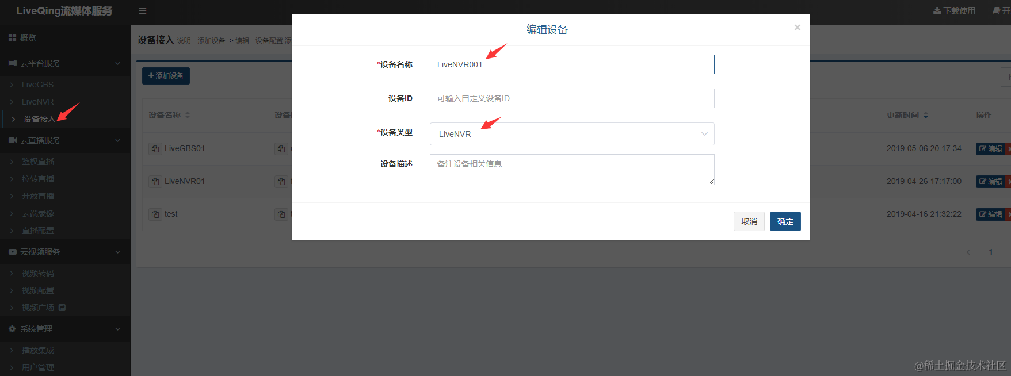Copy the name of the LiveNVR01 device
The height and width of the screenshot is (376, 1011).
tap(155, 182)
